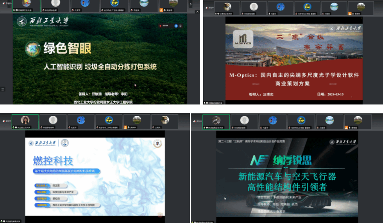
Task: Click the right arrow to show more participants
Action: 191,4
